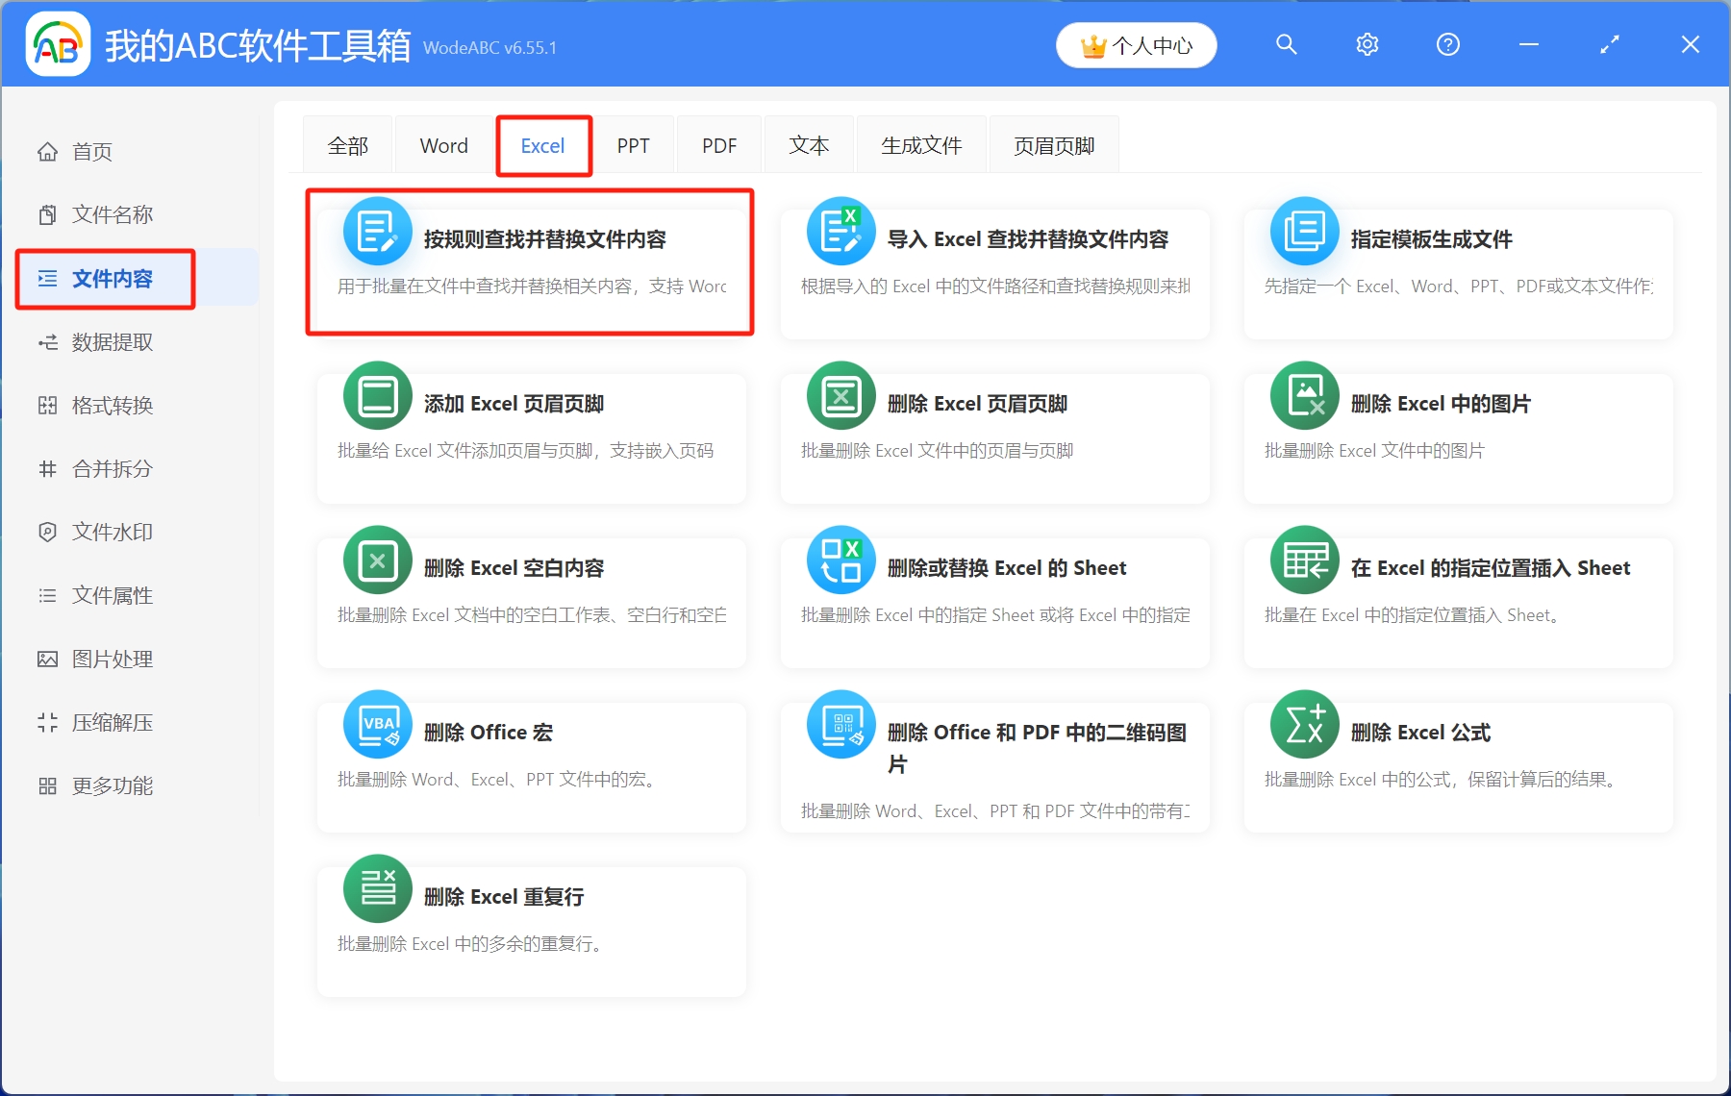Switch to the Word tab
The width and height of the screenshot is (1731, 1096).
442,144
